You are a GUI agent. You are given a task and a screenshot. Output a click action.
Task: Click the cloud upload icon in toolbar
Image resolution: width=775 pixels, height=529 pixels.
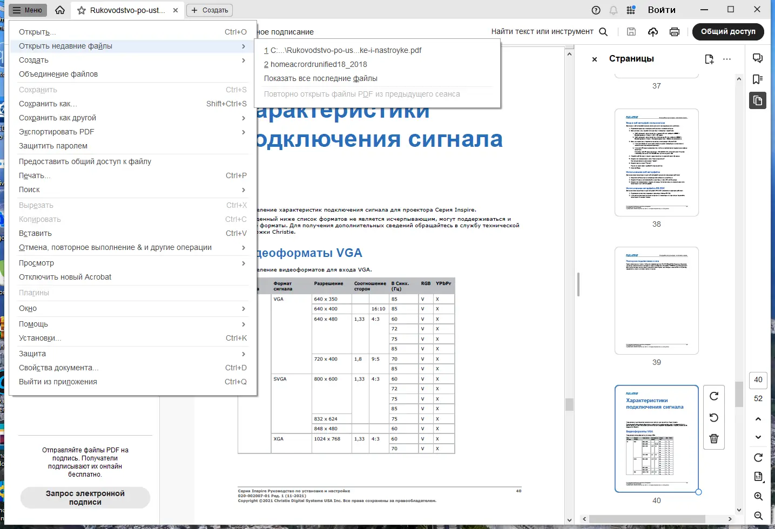pos(652,32)
